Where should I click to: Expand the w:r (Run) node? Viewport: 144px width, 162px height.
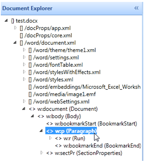pyautogui.click(x=50, y=138)
